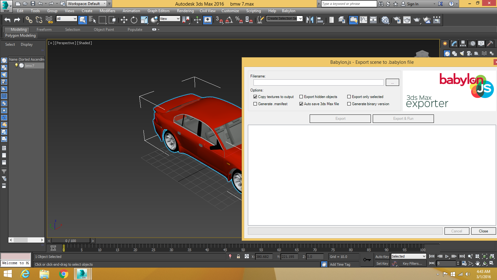The width and height of the screenshot is (497, 280).
Task: Click the Mirror tool icon
Action: pos(310,20)
